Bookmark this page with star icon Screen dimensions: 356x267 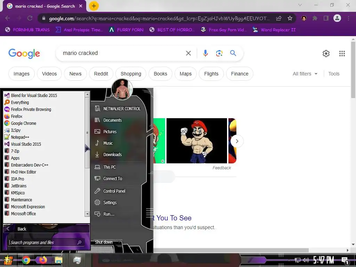[x=290, y=18]
